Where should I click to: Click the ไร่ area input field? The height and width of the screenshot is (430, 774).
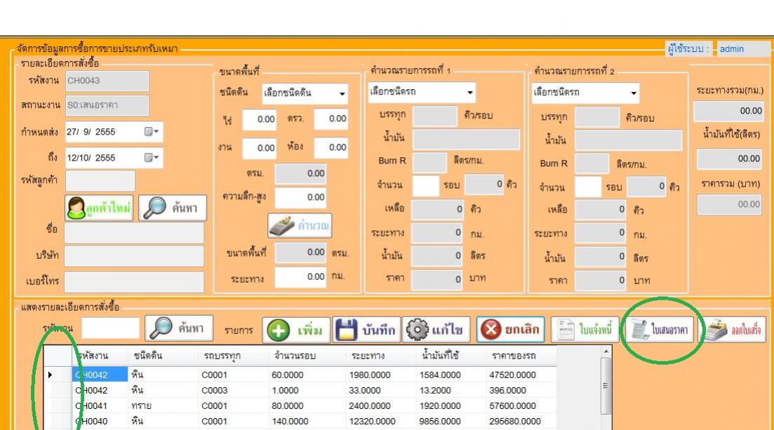259,119
